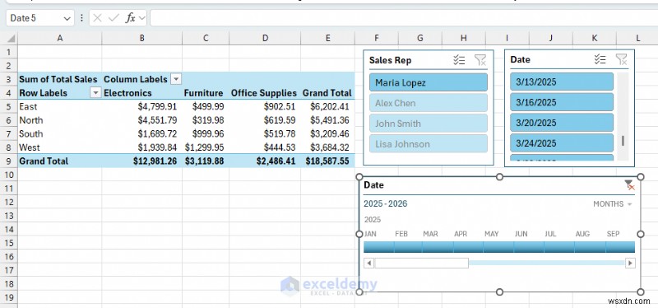Open the Row Labels filter dropdown

point(96,92)
